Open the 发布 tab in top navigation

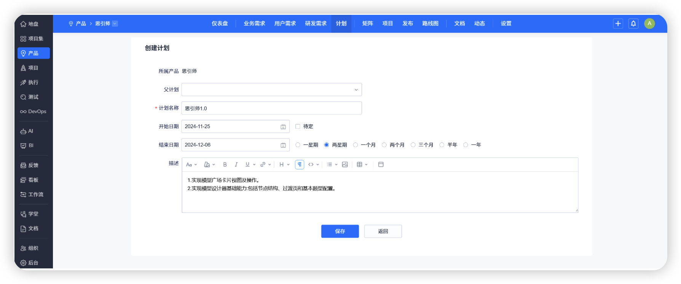[408, 24]
